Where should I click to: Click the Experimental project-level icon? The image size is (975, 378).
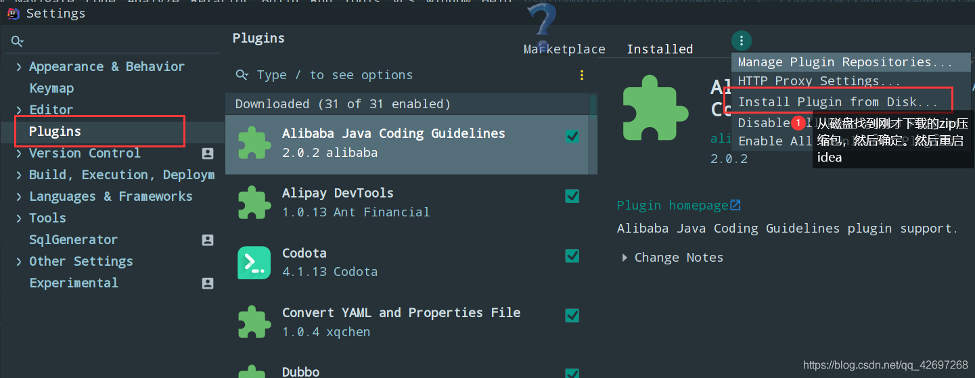point(208,283)
